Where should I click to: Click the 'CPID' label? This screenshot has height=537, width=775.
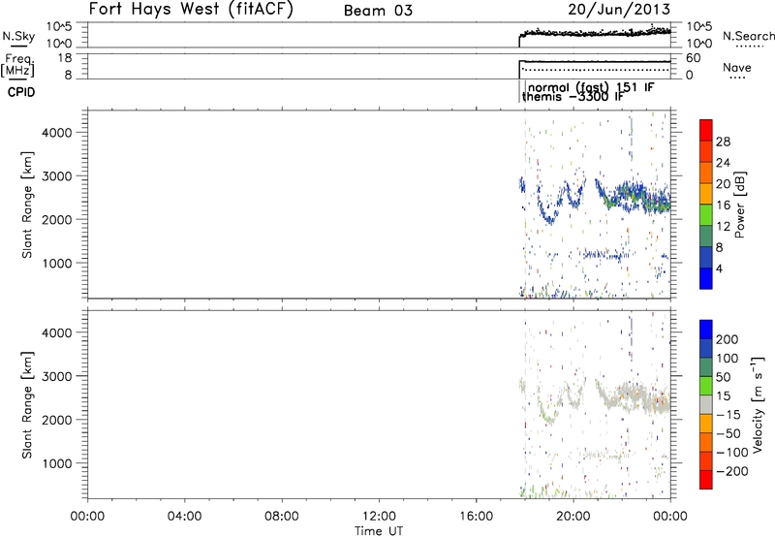21,92
